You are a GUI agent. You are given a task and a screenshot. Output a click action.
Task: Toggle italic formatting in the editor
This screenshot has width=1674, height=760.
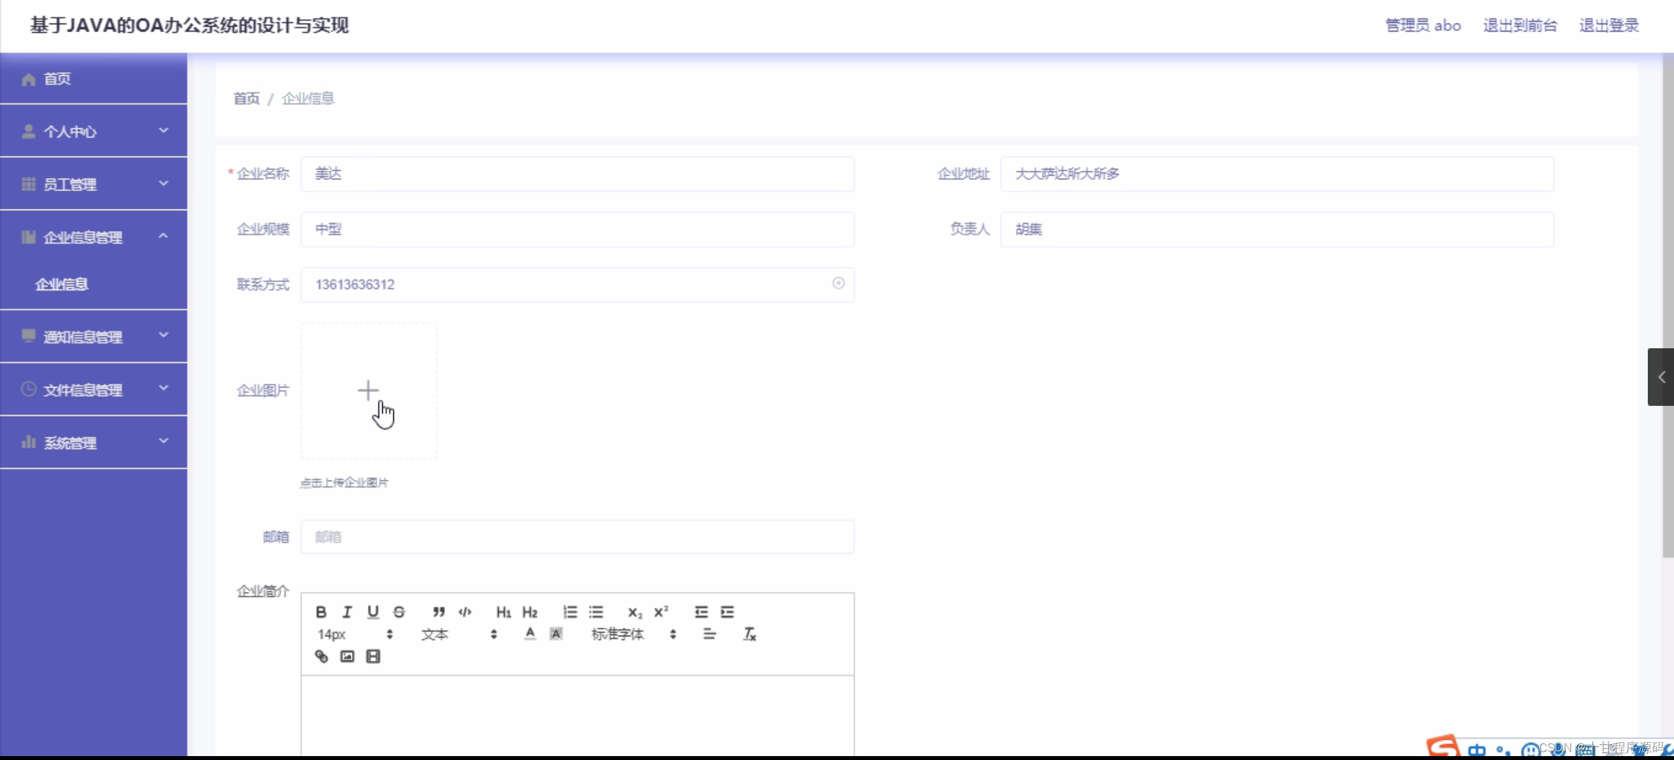[x=347, y=611]
